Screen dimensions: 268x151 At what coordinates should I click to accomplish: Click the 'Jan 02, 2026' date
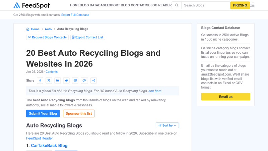point(35,72)
